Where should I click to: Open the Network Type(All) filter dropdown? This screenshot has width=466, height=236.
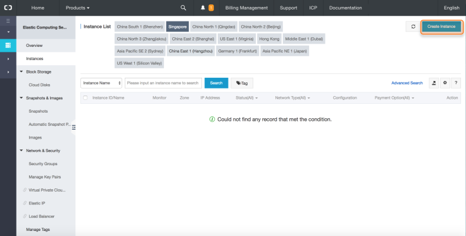[x=293, y=97]
